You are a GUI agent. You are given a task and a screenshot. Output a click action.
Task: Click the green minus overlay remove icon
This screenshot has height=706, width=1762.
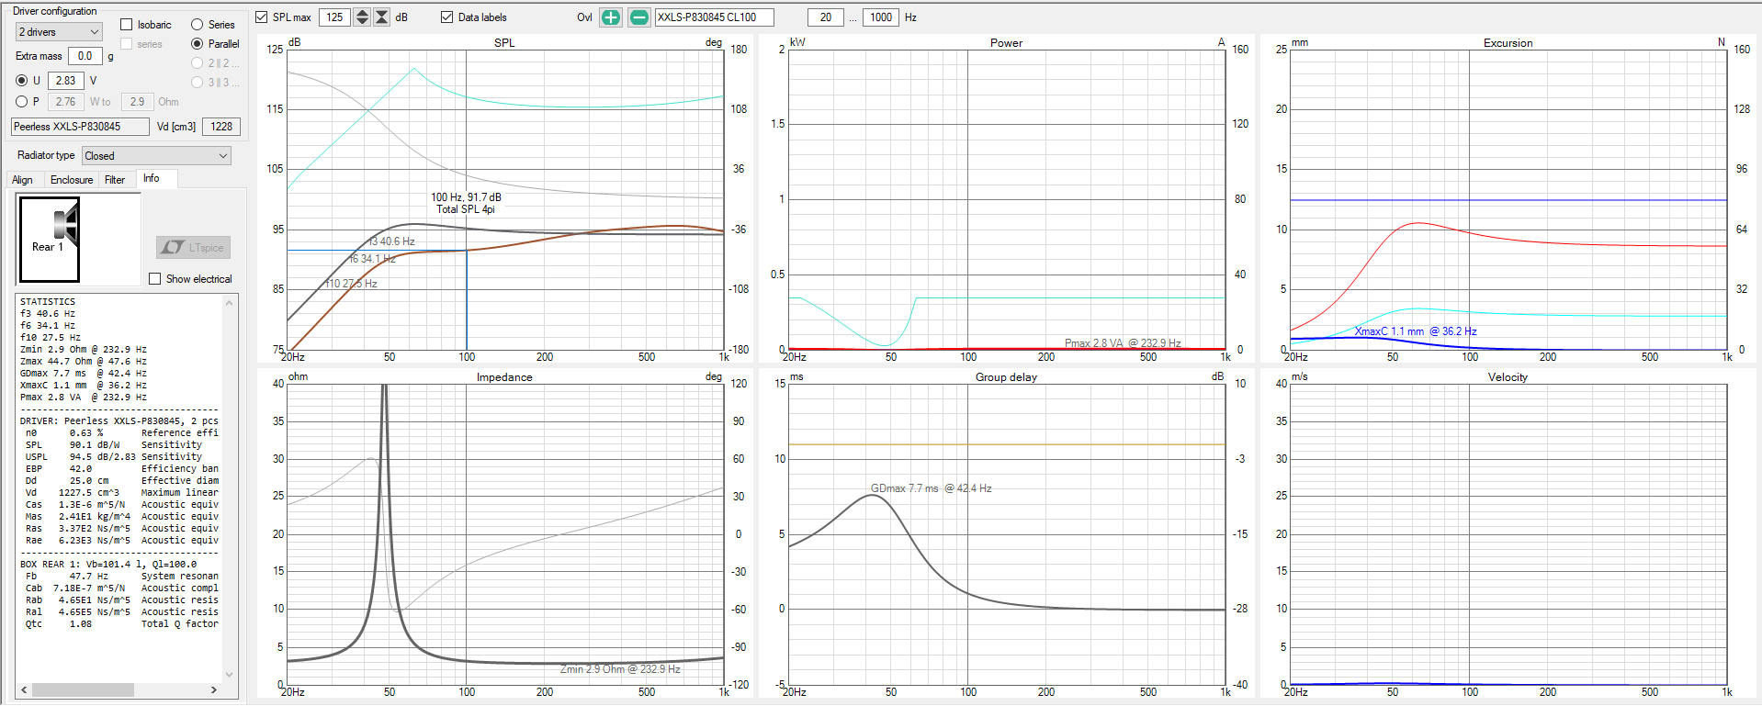tap(639, 17)
